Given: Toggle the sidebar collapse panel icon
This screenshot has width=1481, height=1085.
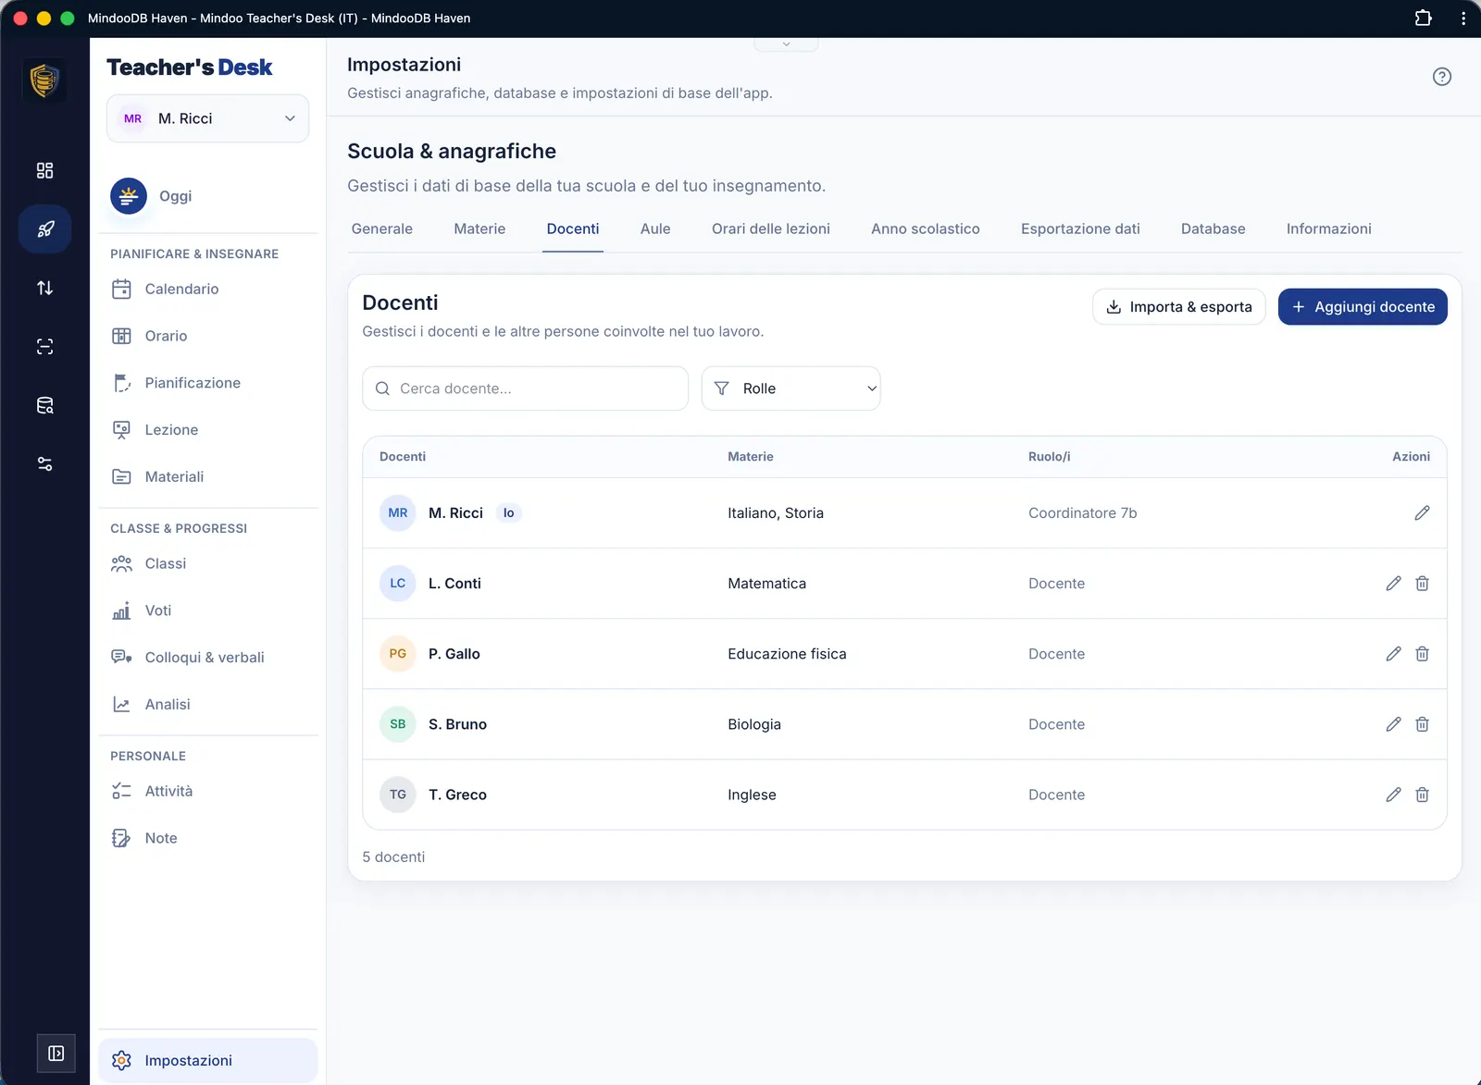Looking at the screenshot, I should click(56, 1054).
